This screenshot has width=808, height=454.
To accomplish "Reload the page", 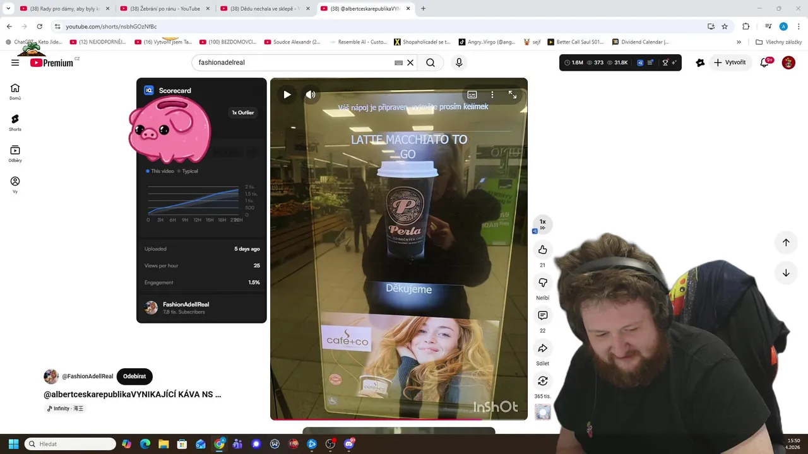I will (x=39, y=26).
